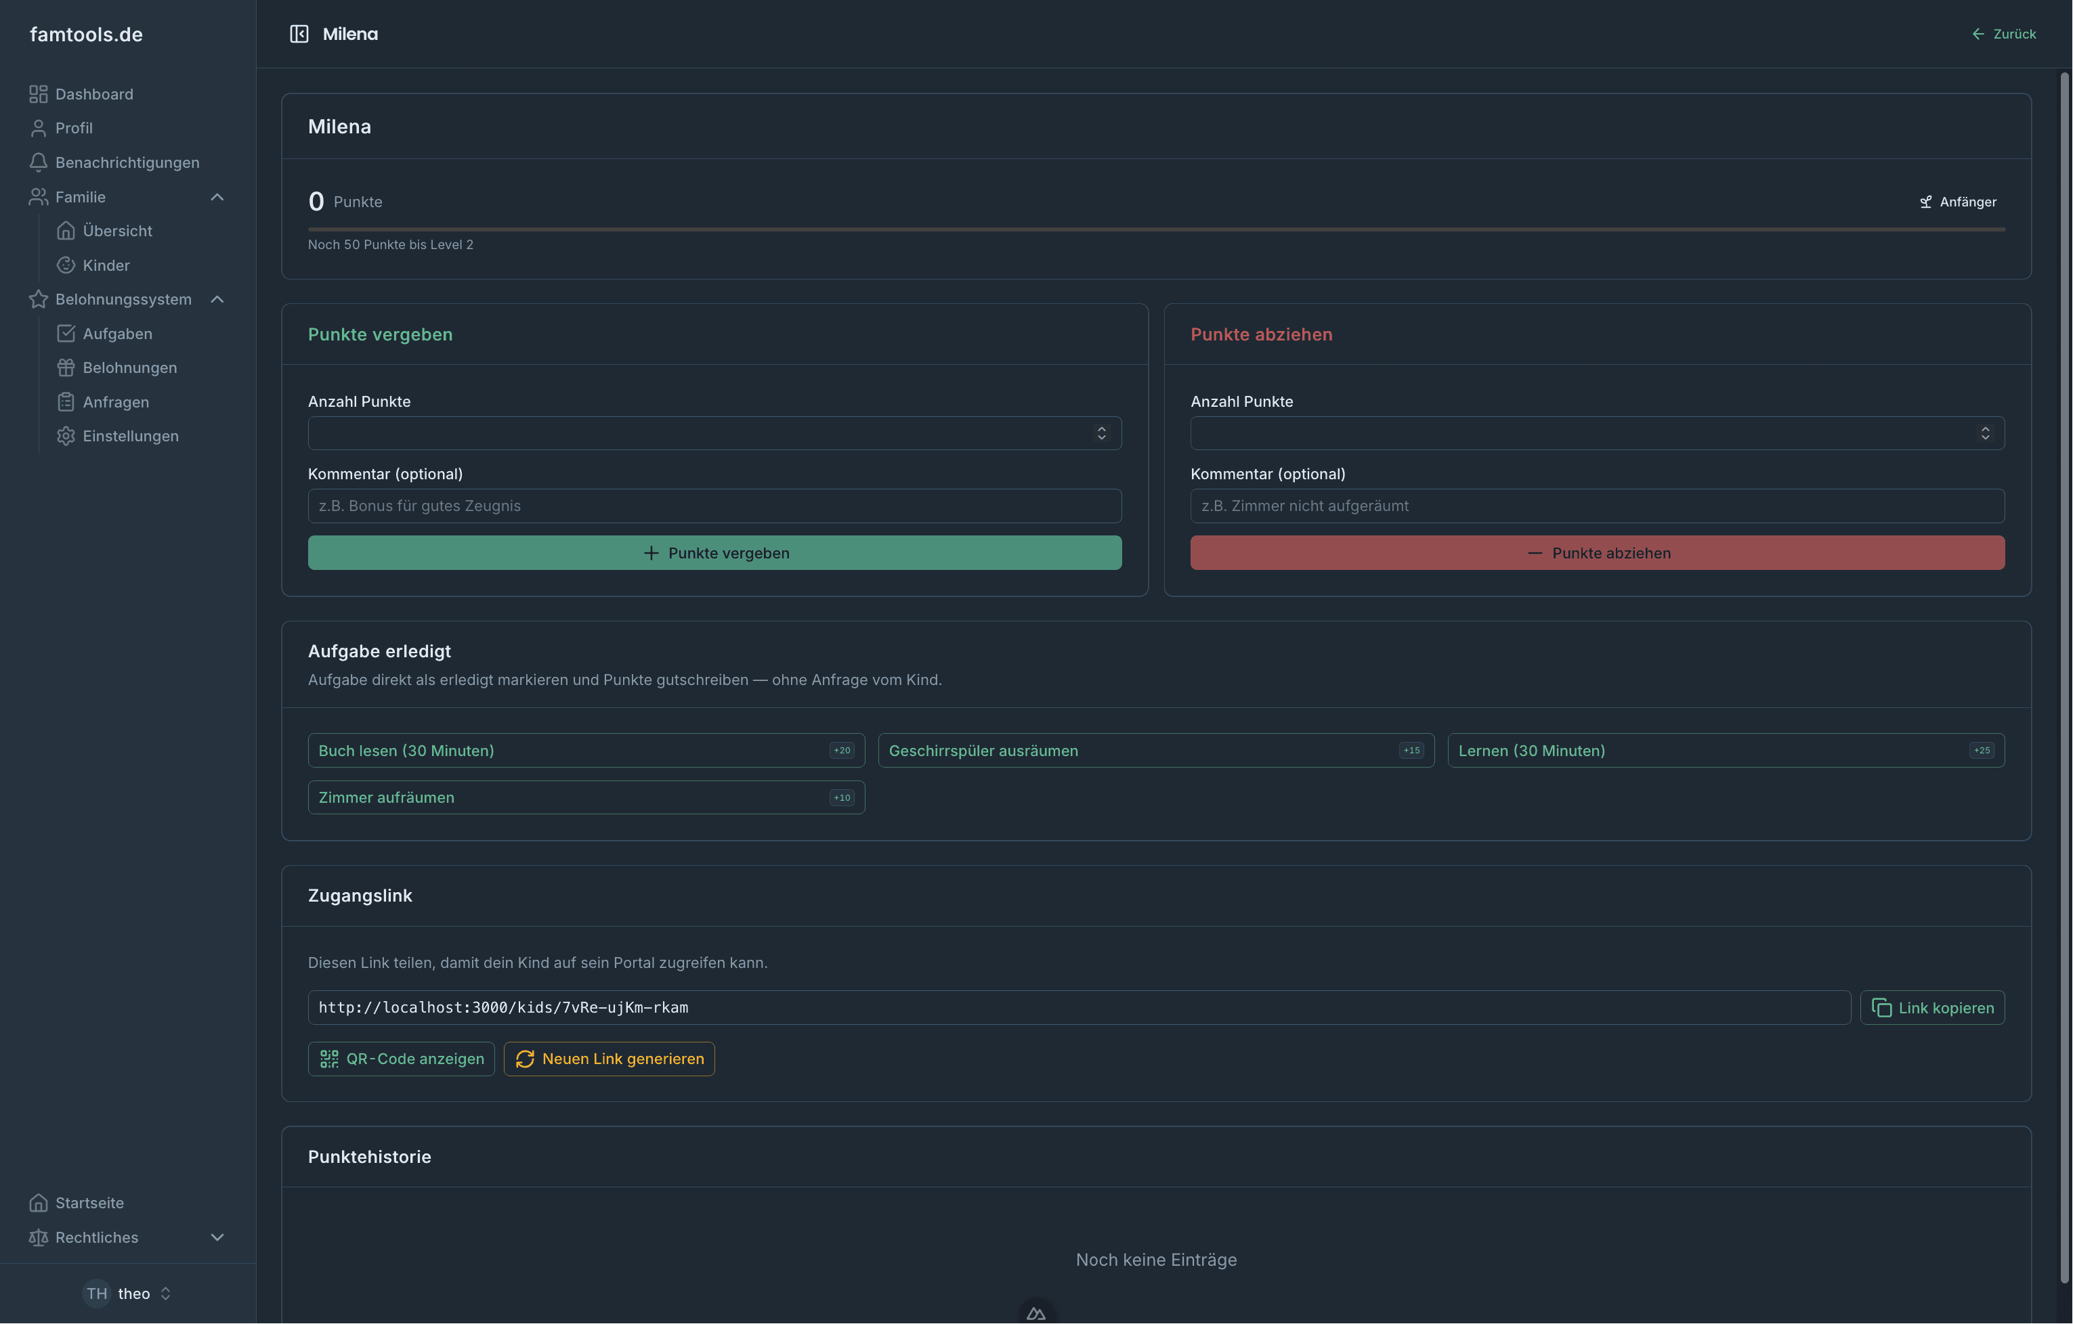Open the bottom floating logo button

click(1036, 1312)
